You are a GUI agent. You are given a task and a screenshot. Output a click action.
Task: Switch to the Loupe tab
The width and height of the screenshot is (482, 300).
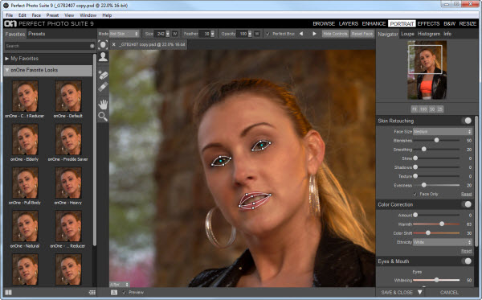point(407,34)
